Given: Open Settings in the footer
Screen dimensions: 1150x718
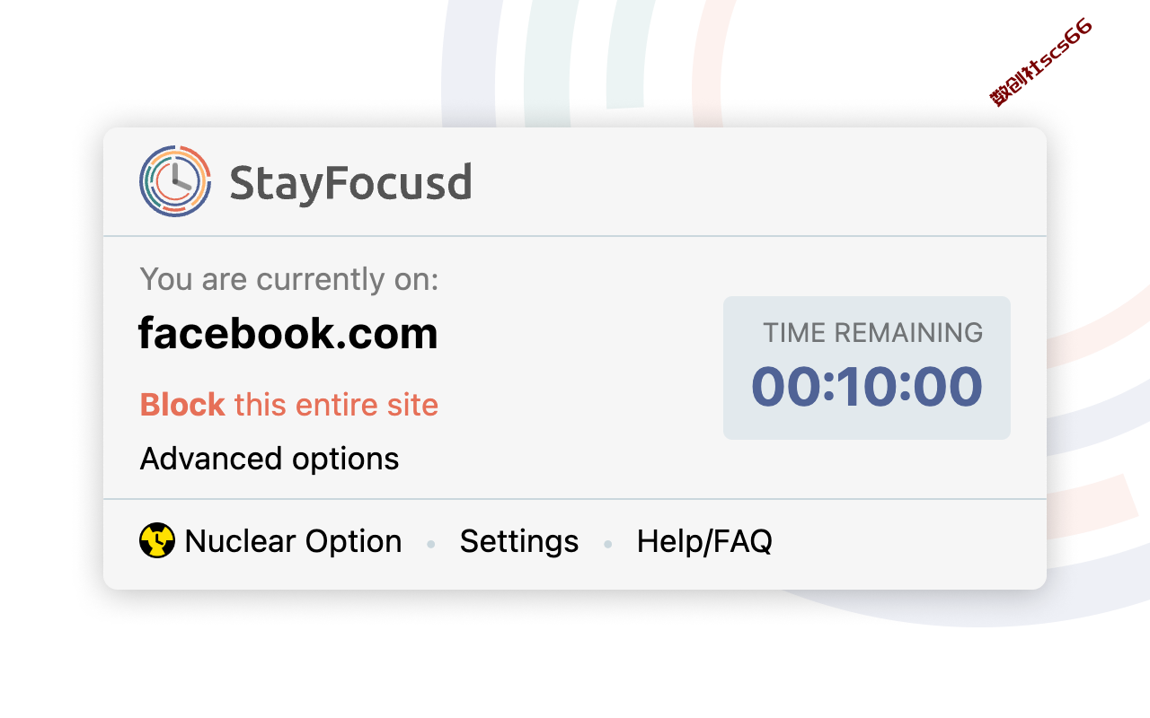Looking at the screenshot, I should 519,541.
